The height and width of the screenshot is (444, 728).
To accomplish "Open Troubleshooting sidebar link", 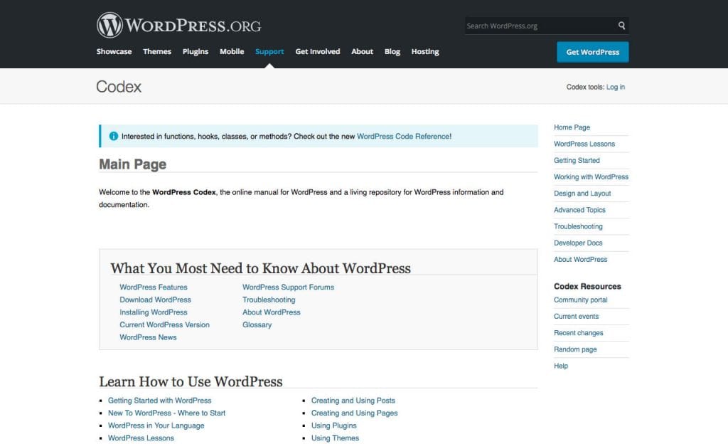I will [578, 226].
